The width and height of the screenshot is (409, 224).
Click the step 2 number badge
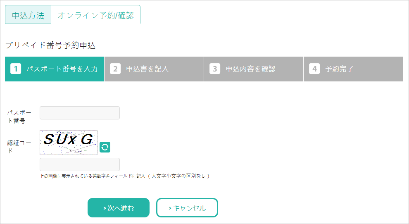(115, 69)
